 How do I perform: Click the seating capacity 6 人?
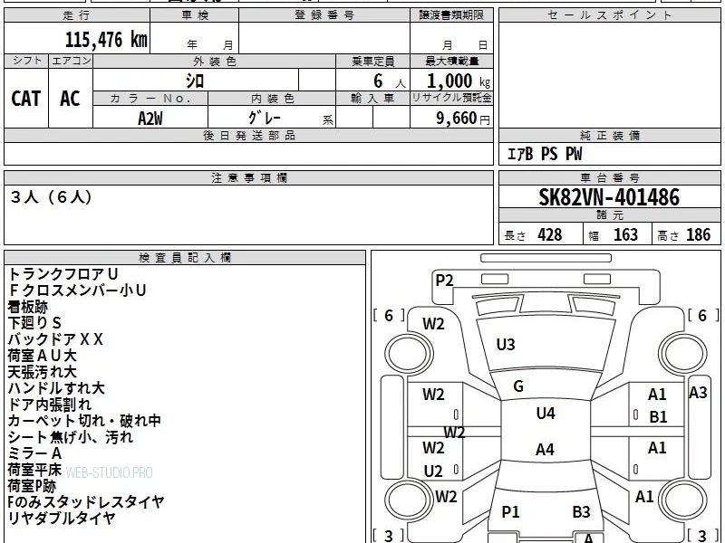[x=390, y=81]
